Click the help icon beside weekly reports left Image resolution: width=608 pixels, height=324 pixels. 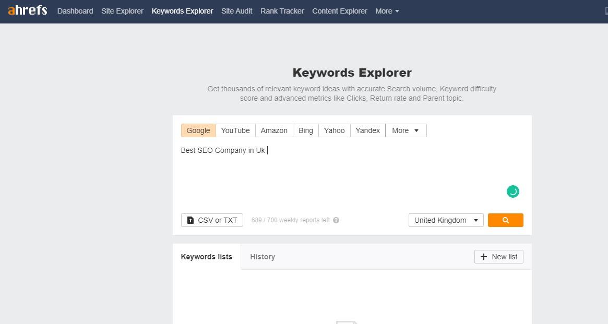tap(336, 220)
